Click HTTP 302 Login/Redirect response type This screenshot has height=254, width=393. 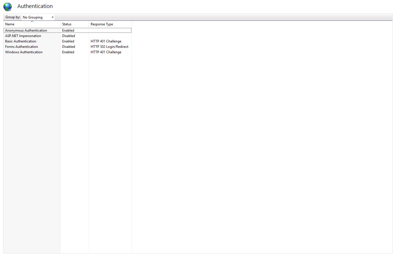coord(110,47)
